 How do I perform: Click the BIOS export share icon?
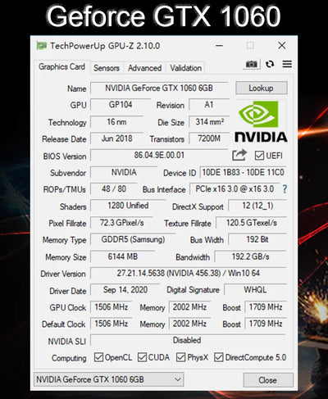(x=239, y=155)
